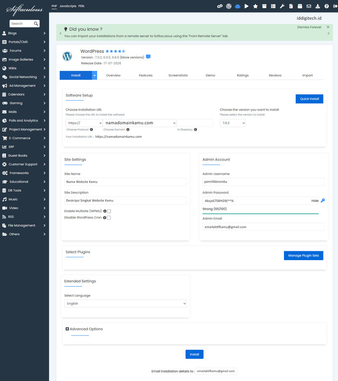Click the password strength bar

261,214
